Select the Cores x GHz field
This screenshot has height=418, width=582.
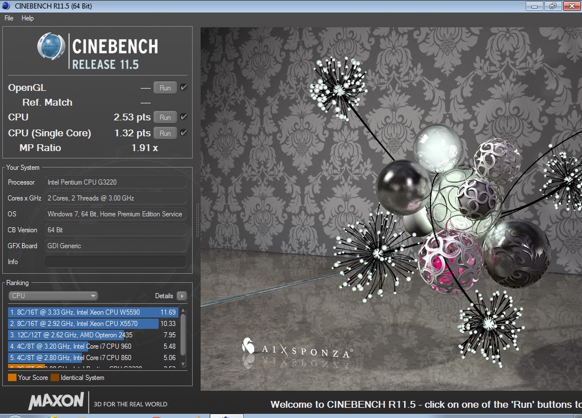(115, 198)
